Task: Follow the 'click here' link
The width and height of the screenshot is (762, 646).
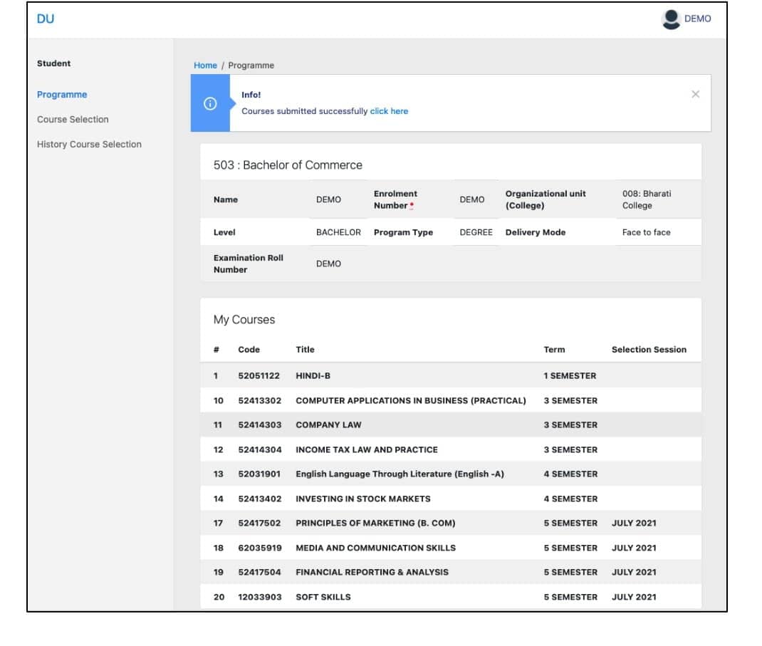Action: tap(390, 111)
